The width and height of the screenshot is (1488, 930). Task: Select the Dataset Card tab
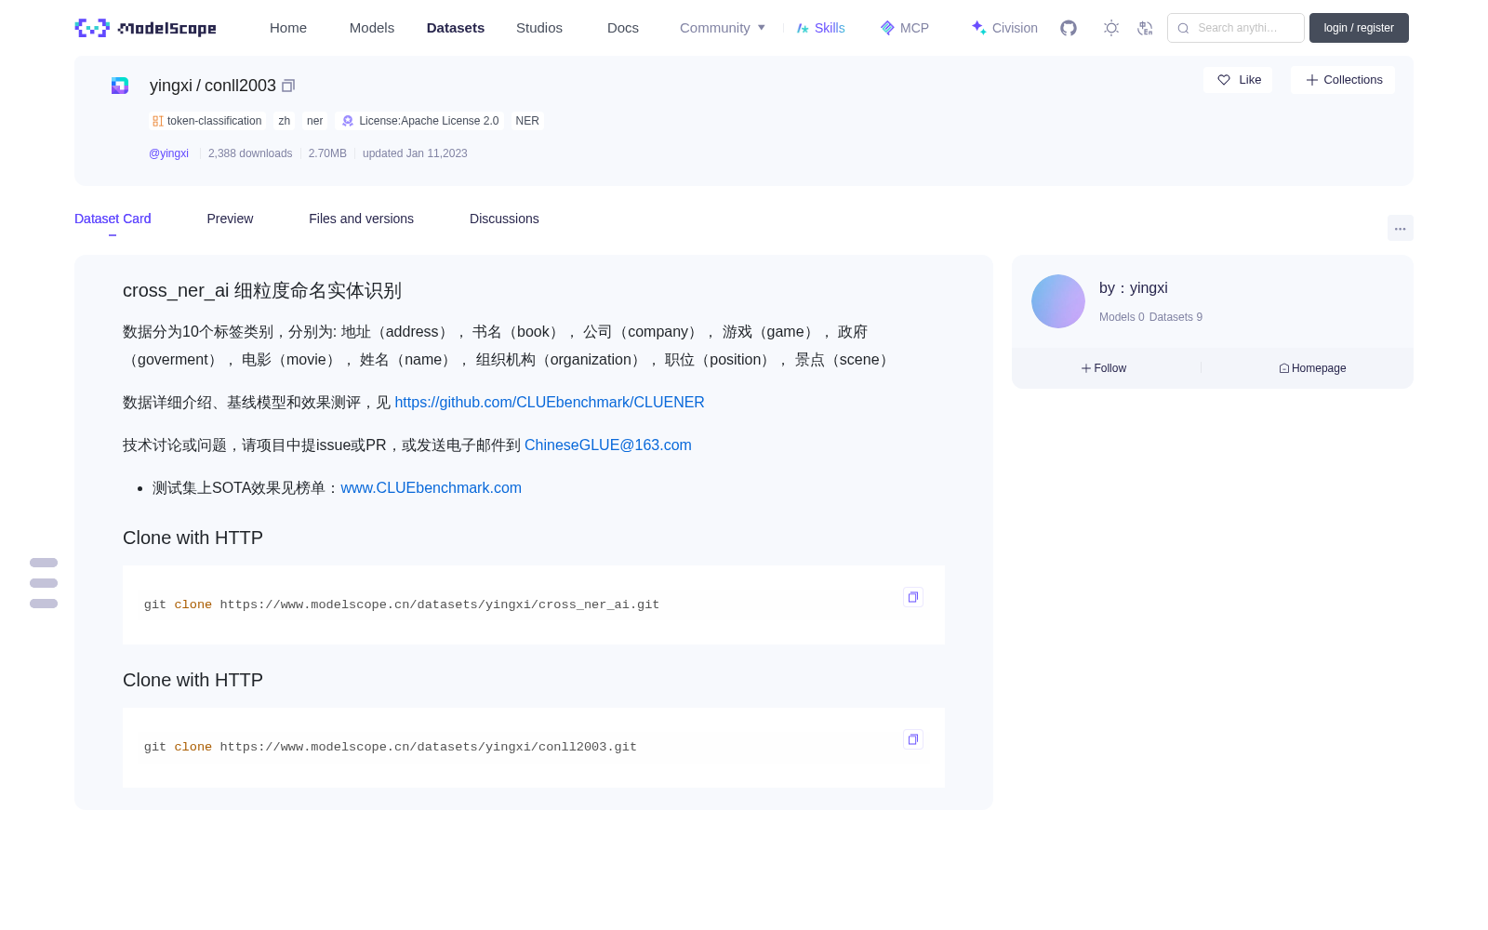click(113, 219)
